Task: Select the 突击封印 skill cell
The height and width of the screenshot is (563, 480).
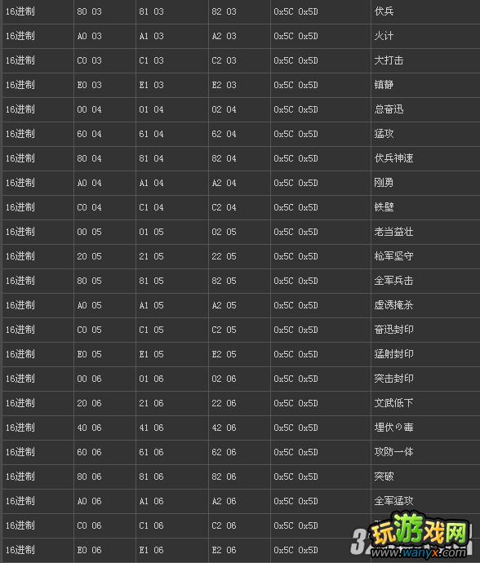Action: 393,379
